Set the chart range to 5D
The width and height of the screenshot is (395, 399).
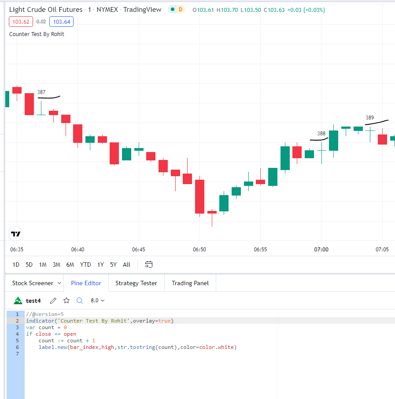(x=29, y=265)
